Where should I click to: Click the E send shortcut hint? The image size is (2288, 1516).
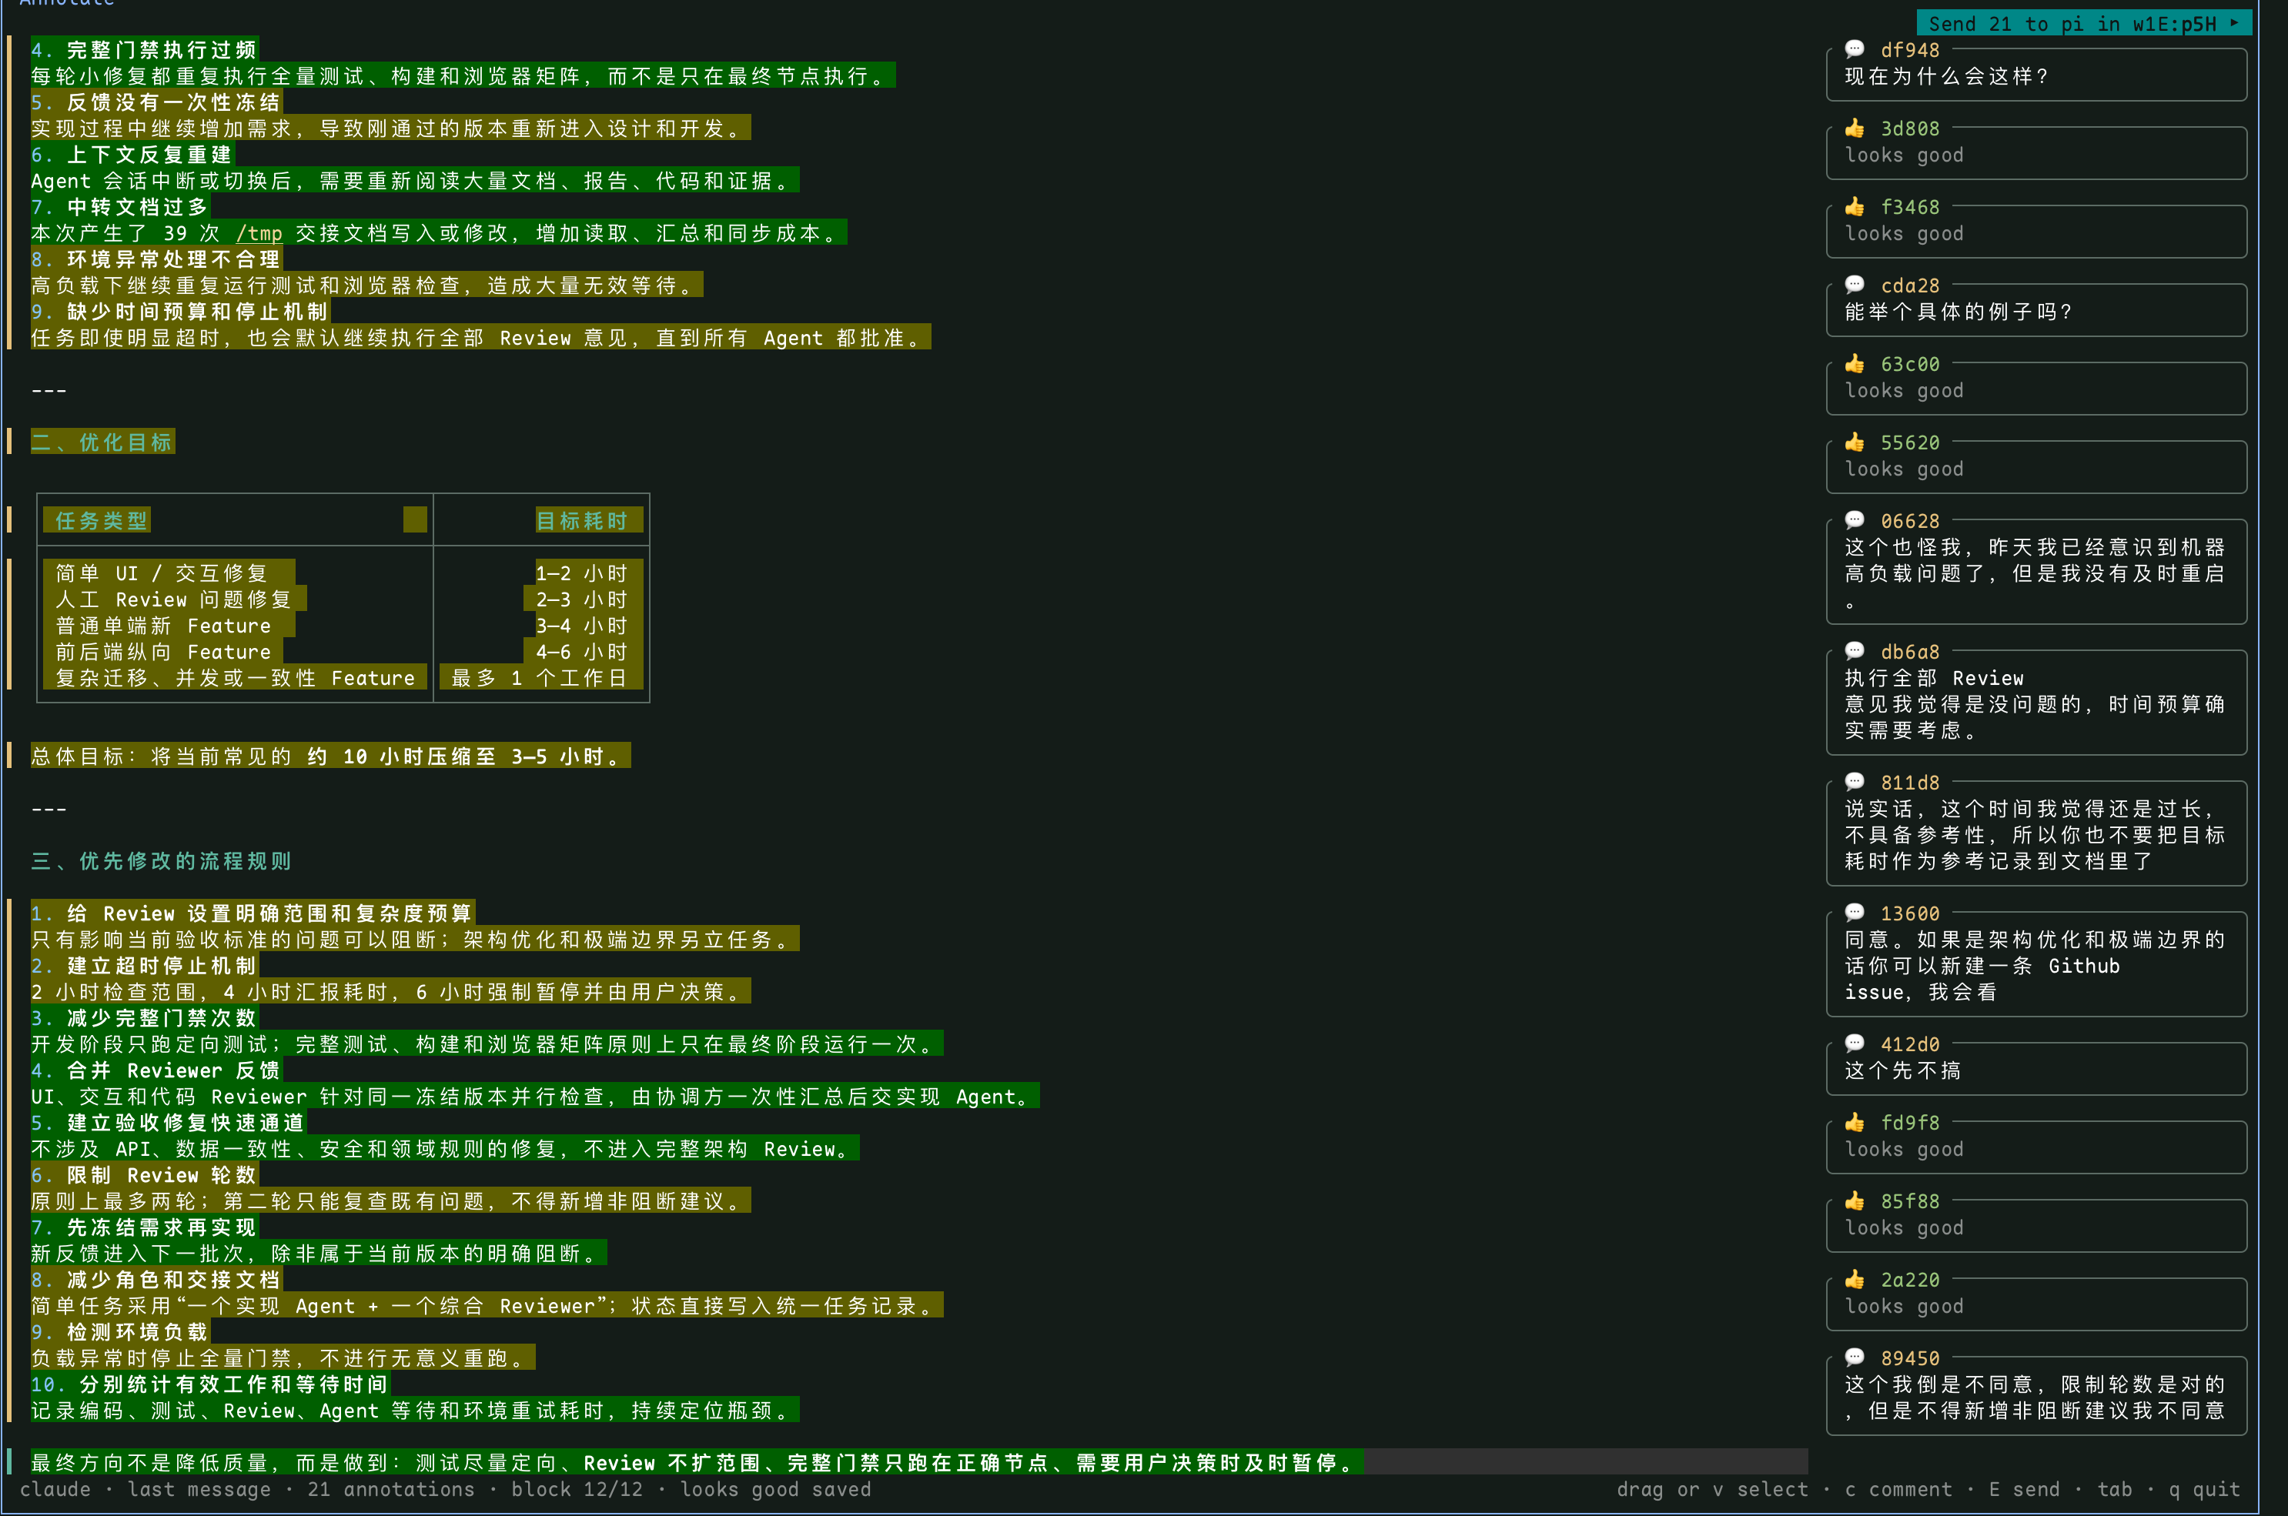point(2024,1489)
